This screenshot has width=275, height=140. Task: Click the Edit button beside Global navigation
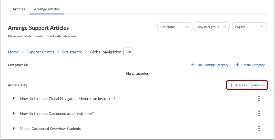(128, 52)
